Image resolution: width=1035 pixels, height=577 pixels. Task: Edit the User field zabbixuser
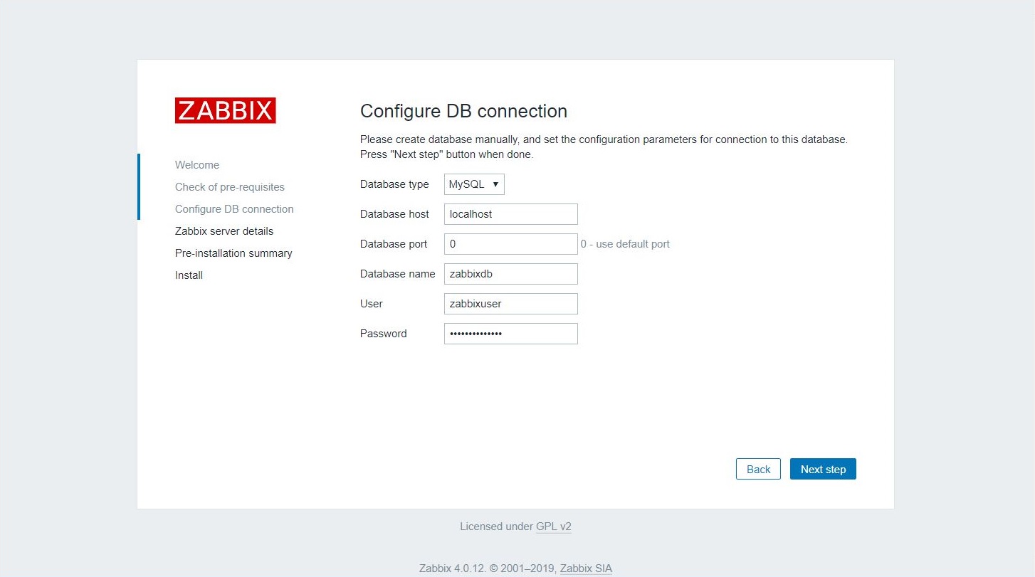pyautogui.click(x=510, y=304)
